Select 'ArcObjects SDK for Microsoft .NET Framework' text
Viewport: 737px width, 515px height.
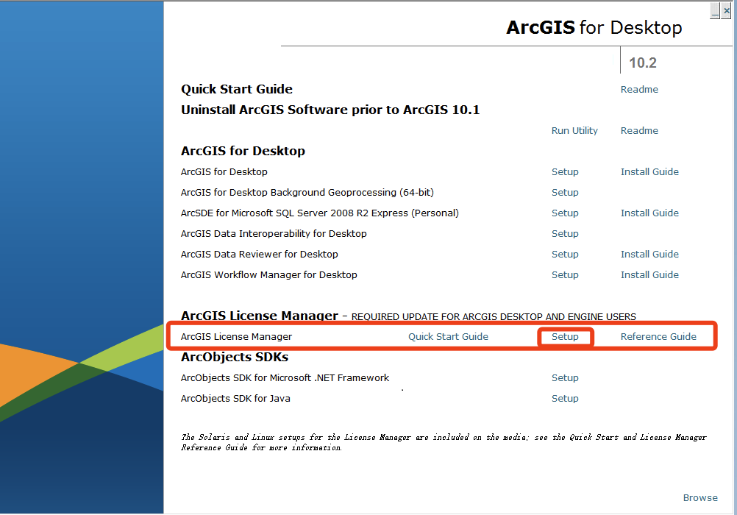click(285, 378)
